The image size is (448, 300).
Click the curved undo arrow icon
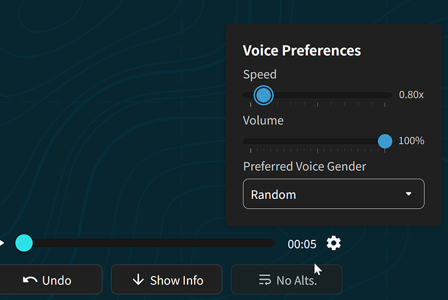click(30, 281)
